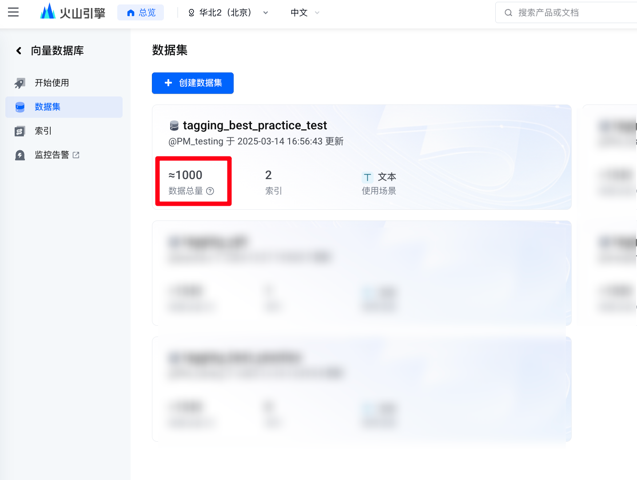Click the ≈1000 data total value

(185, 175)
